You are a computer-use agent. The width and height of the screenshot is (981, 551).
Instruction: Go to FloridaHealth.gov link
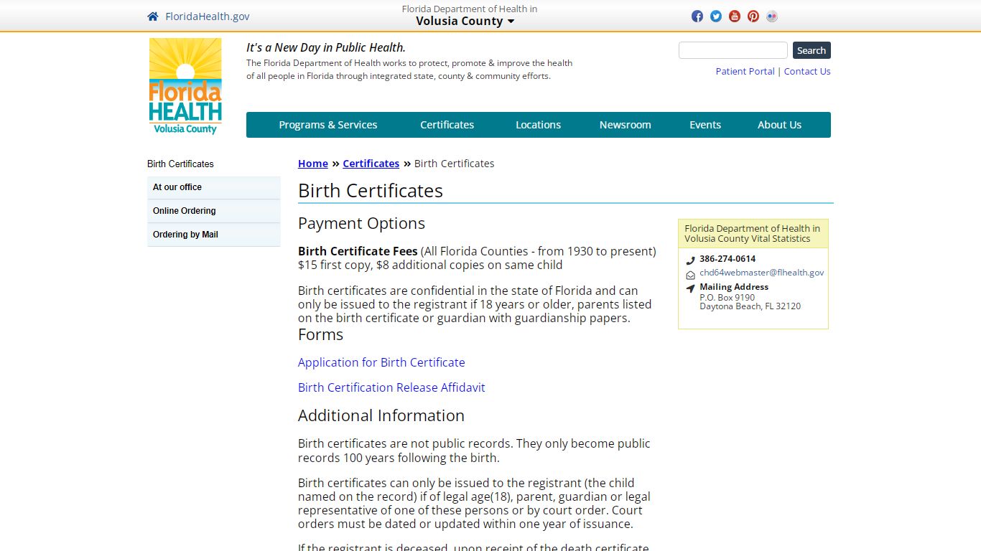208,17
